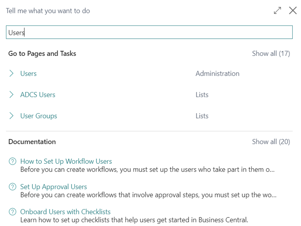Click the Lists category on the User Groups row
This screenshot has width=301, height=226.
click(x=202, y=116)
